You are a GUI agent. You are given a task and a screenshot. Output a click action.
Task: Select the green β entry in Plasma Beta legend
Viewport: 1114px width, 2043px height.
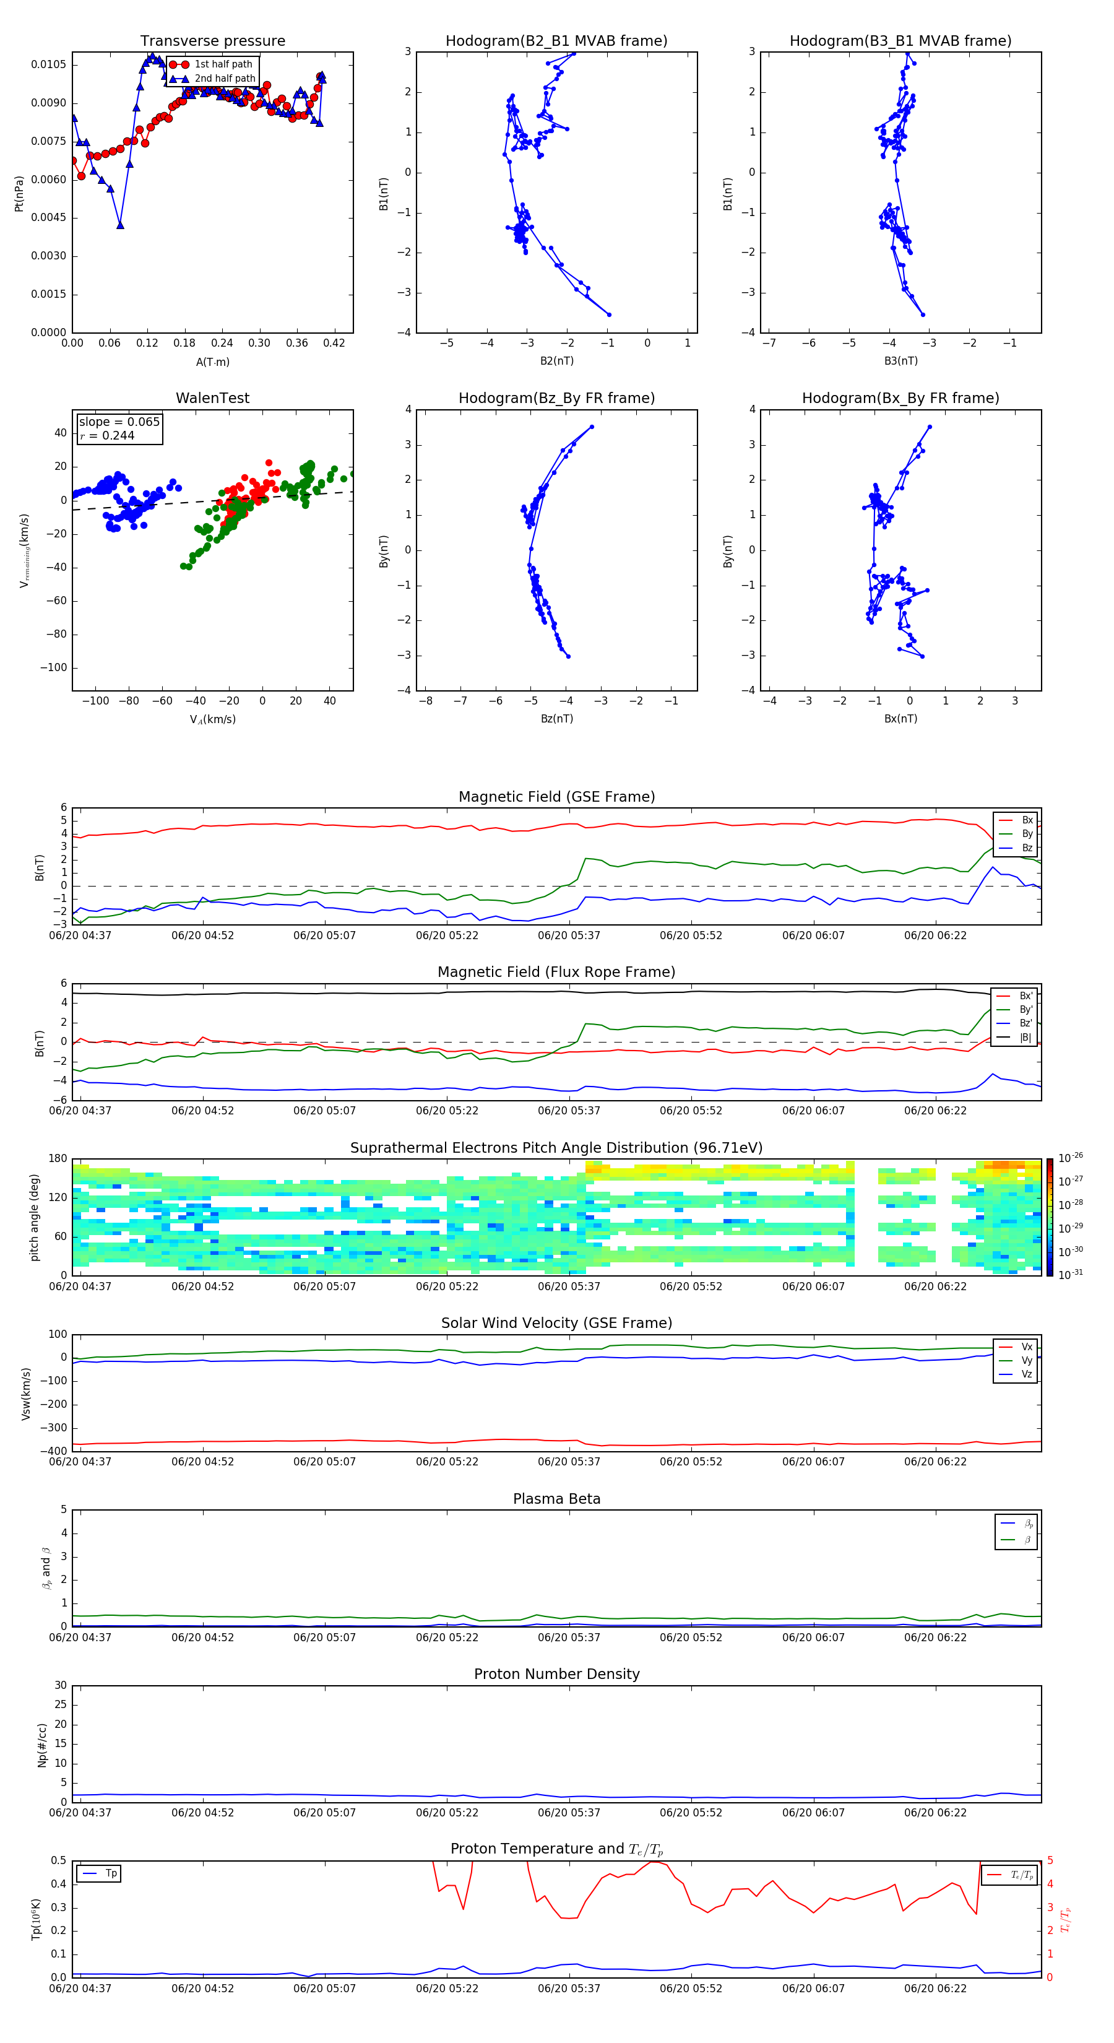(x=1016, y=1540)
